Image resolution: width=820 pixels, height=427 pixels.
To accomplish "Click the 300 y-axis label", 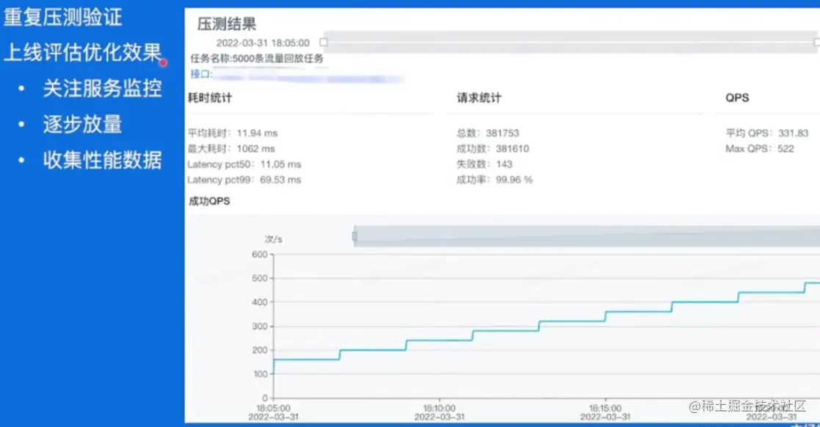I will pyautogui.click(x=259, y=326).
